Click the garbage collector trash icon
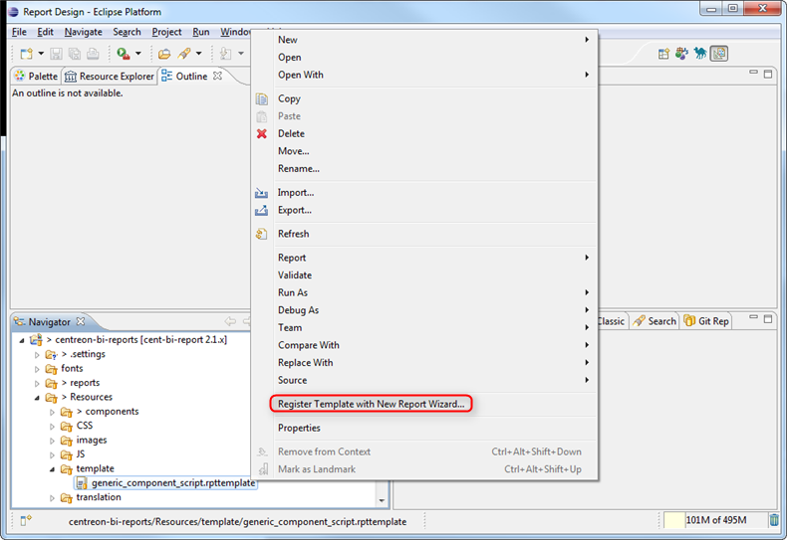This screenshot has width=787, height=540. tap(774, 520)
